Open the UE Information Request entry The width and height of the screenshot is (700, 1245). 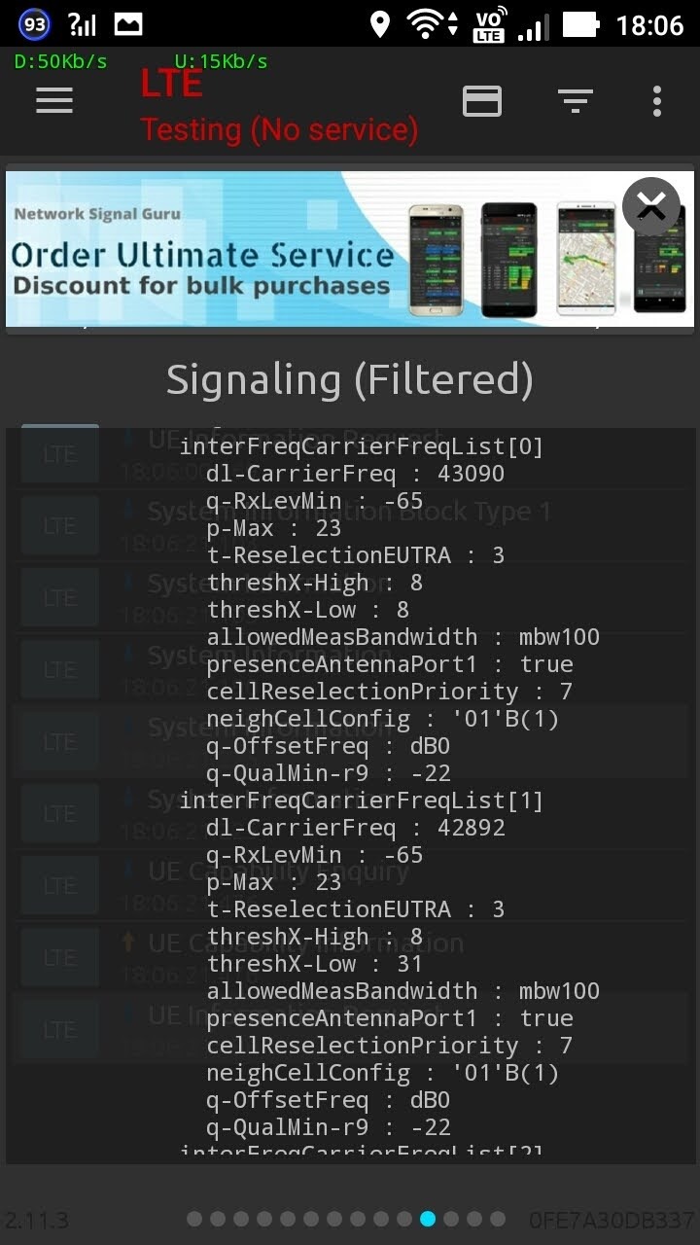[x=292, y=438]
